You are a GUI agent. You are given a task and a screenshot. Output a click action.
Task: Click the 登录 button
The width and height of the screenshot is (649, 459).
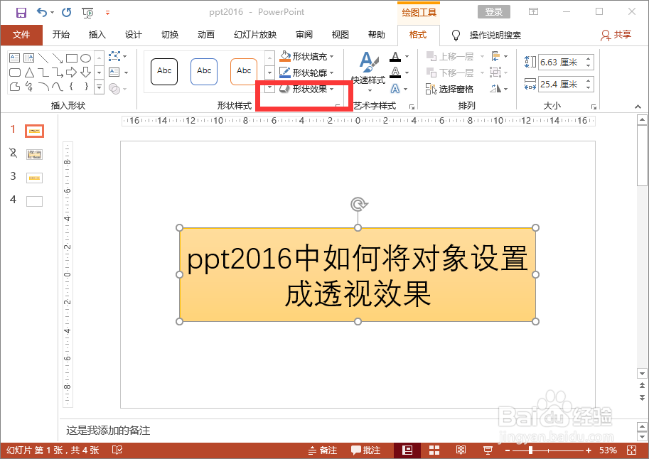(494, 12)
